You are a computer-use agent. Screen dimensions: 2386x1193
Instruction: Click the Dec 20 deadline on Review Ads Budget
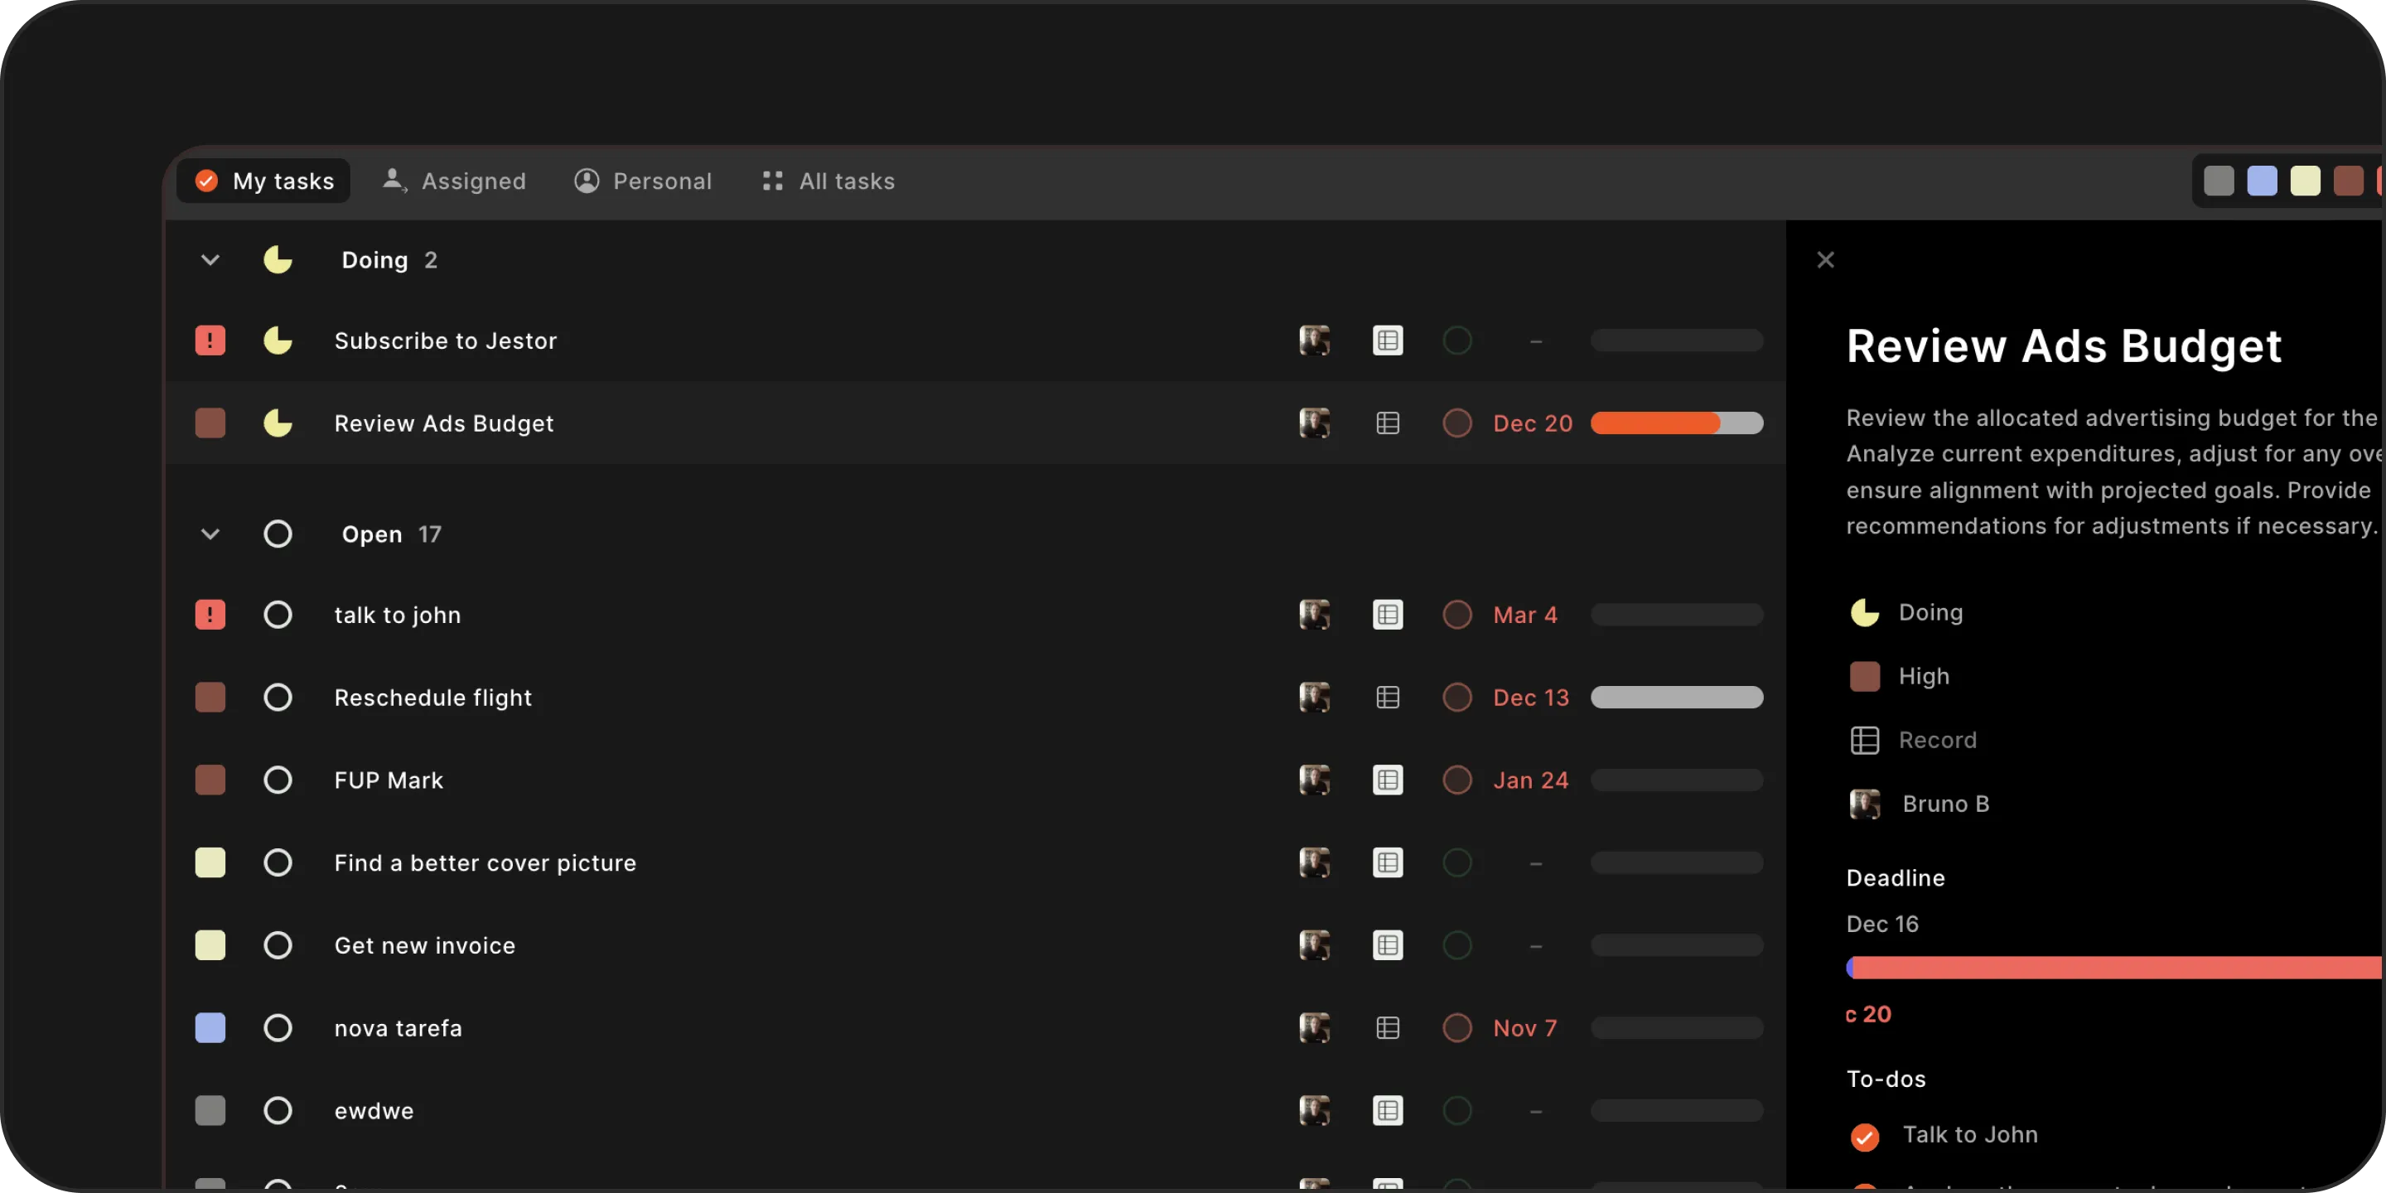pos(1533,423)
